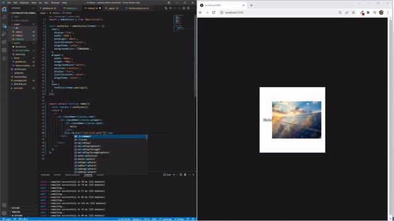The image size is (394, 221).
Task: Click the browser page vertical scrollbar
Action: click(x=390, y=119)
